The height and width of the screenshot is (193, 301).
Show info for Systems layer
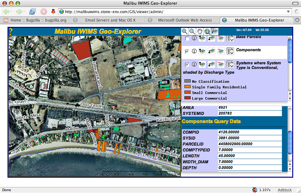(x=194, y=64)
